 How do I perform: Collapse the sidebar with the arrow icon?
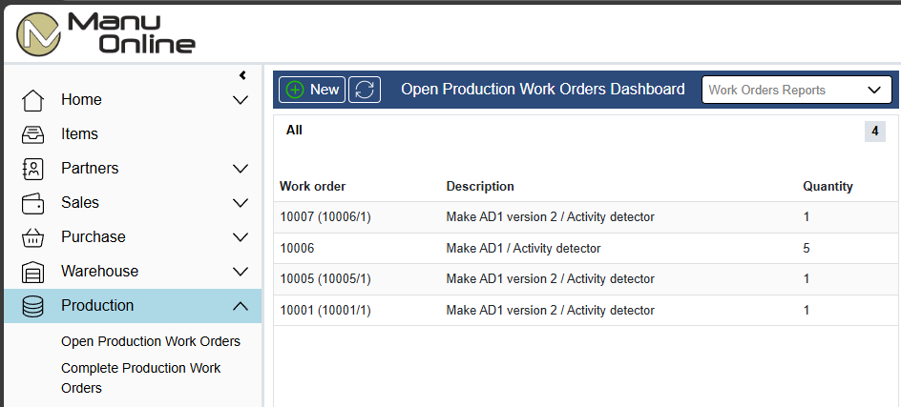[242, 75]
